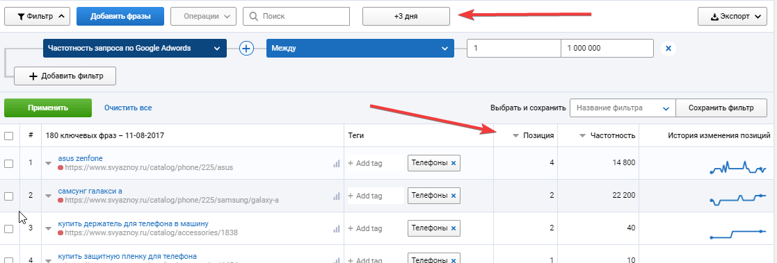Screen dimensions: 777x263
Task: Expand купить держатель для телефона row arrow
Action: [x=49, y=228]
